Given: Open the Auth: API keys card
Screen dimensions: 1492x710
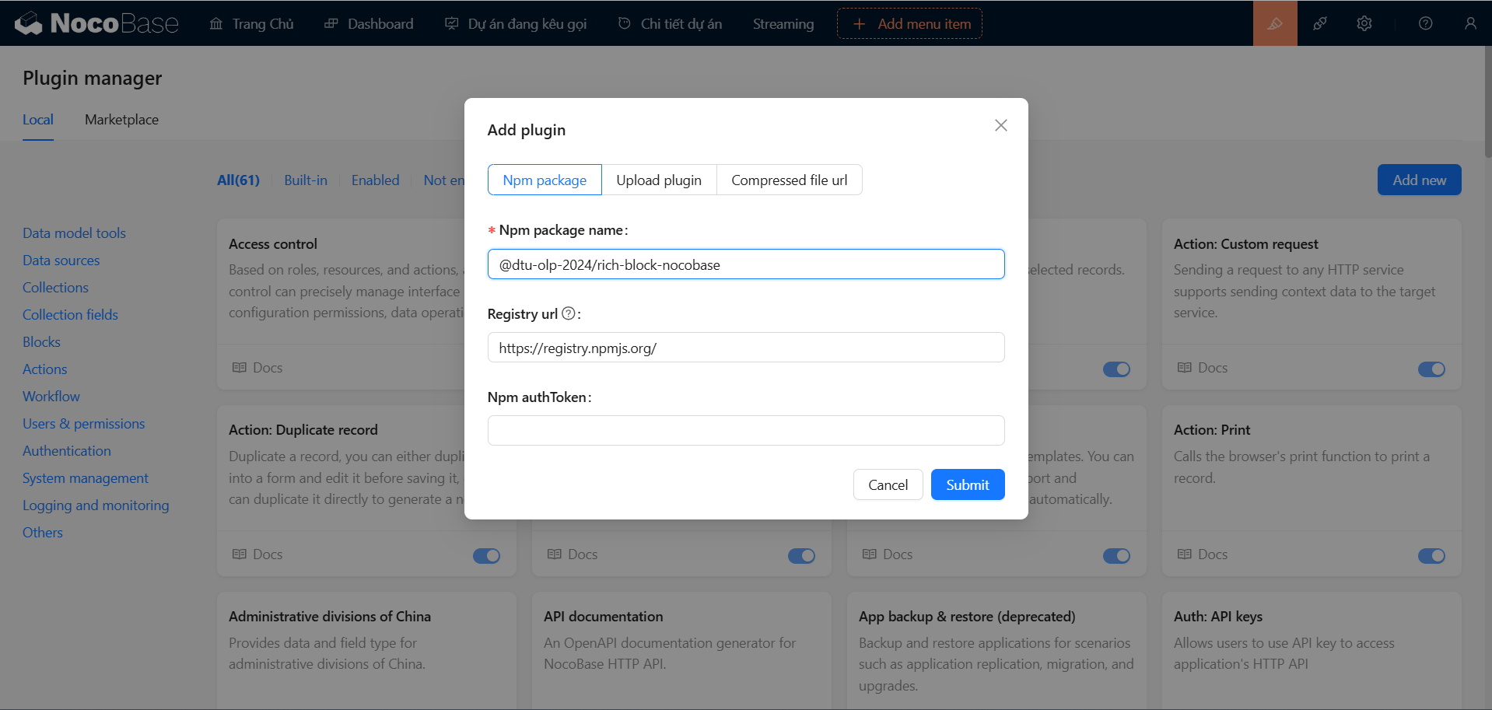Looking at the screenshot, I should (1312, 651).
